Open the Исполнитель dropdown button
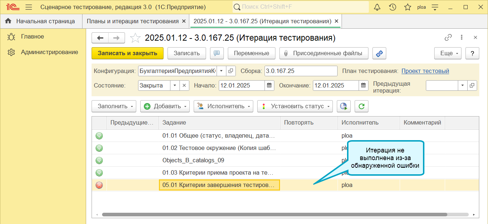The height and width of the screenshot is (224, 488). tap(223, 106)
